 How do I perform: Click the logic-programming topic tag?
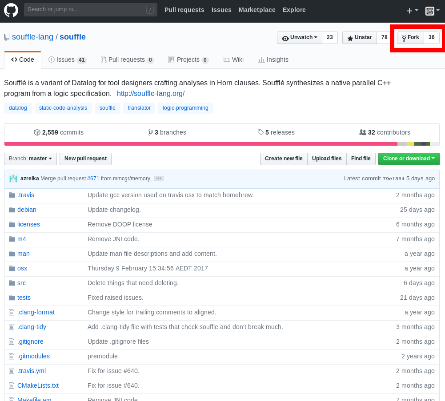tap(185, 108)
